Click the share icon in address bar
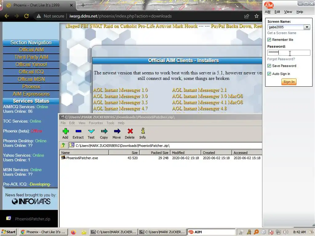Image resolution: width=315 pixels, height=236 pixels. click(246, 16)
